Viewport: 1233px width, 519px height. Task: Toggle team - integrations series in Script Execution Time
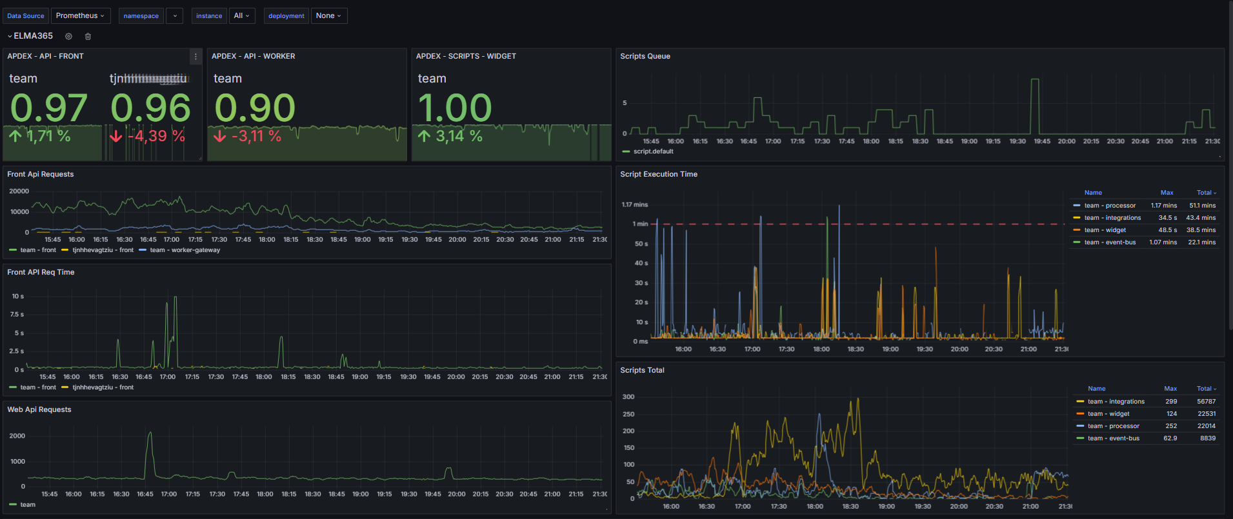point(1112,218)
